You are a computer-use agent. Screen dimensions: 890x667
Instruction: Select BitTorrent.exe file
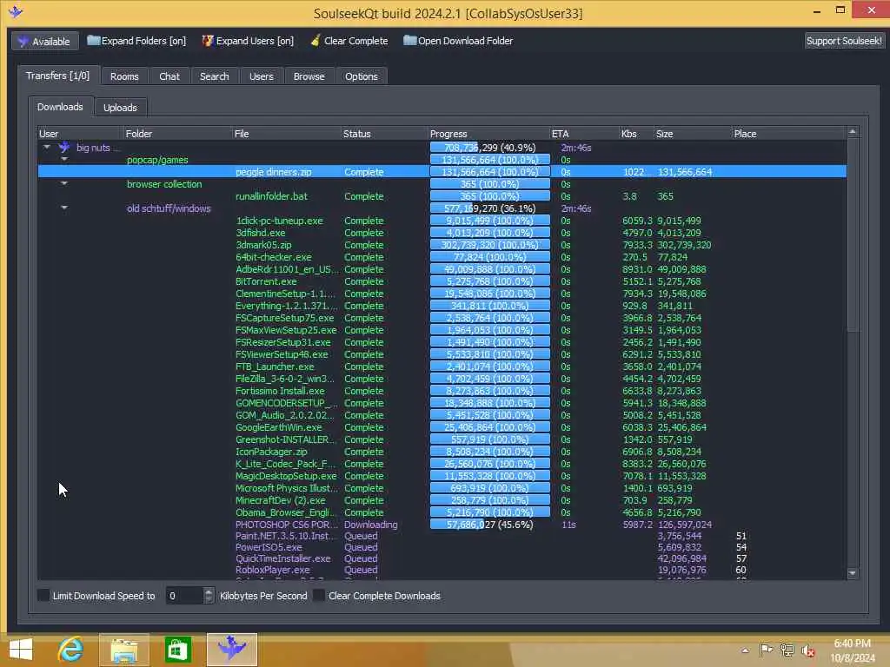[266, 281]
